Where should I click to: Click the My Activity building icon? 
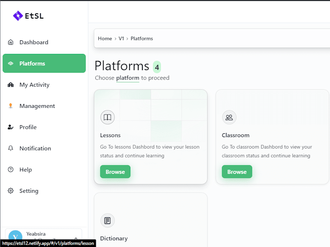(11, 85)
